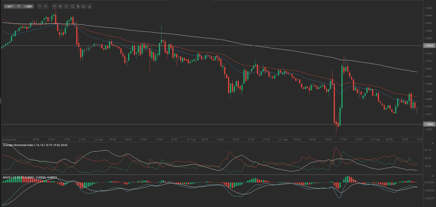Viewport: 436px width, 207px height.
Task: Open the indicators settings icon
Action: click(66, 6)
